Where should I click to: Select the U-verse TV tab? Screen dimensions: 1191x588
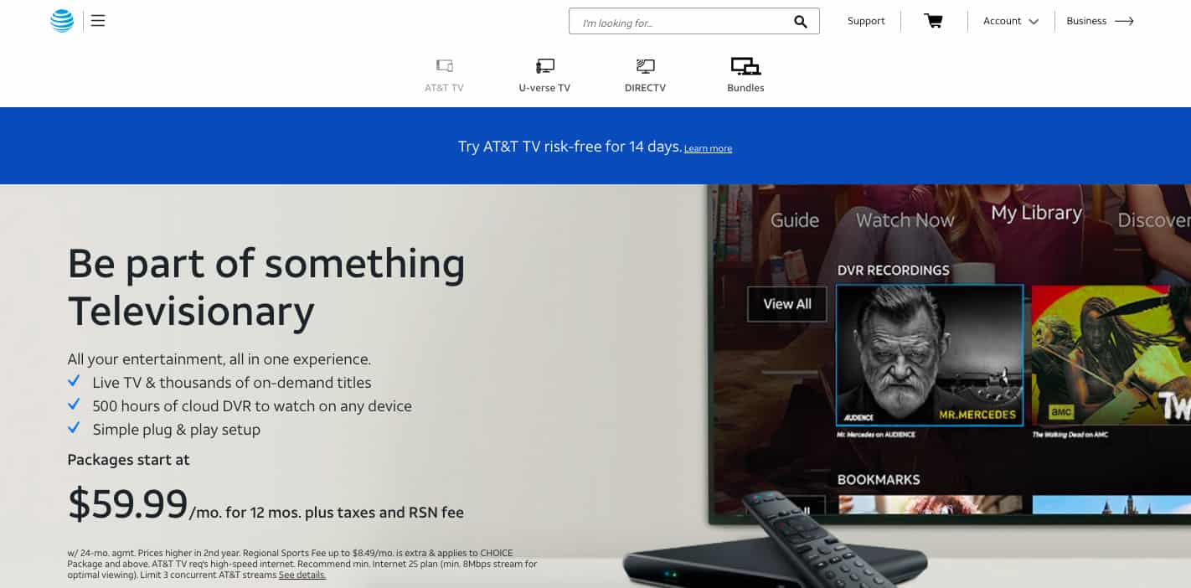pos(544,75)
